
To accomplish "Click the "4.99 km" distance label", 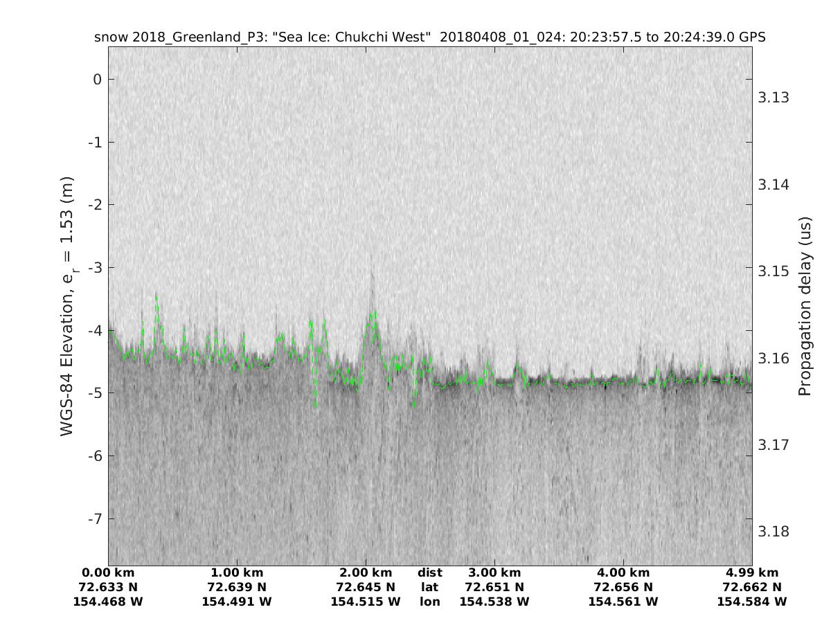I will 751,572.
